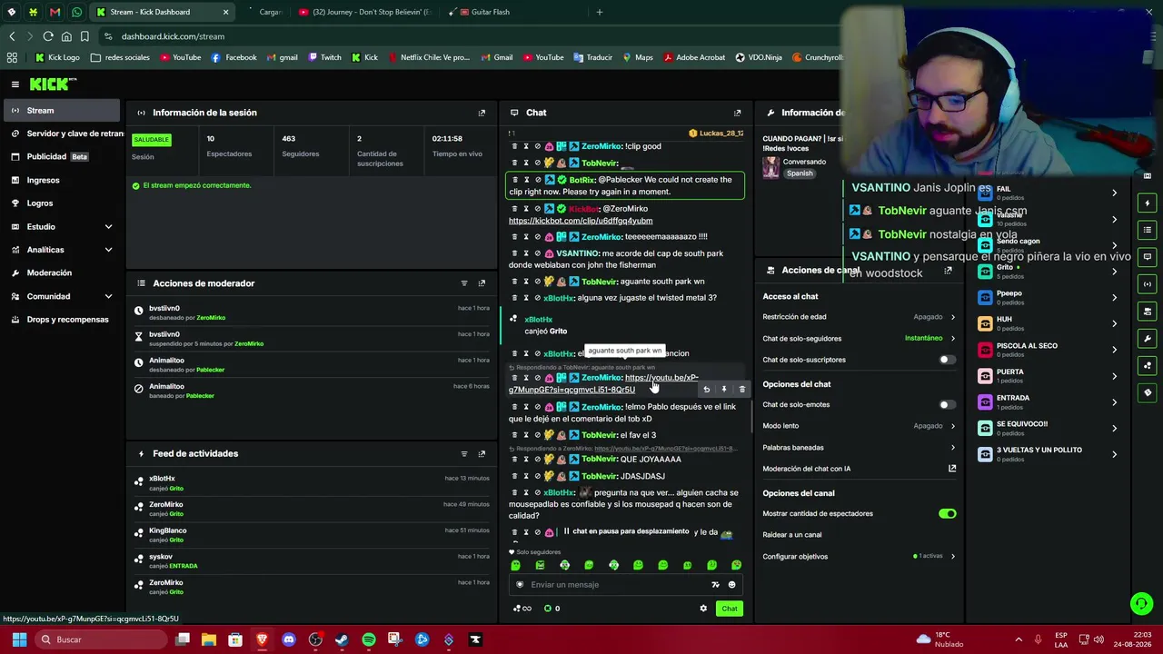
Task: Delete the hovered ZeroMirko youtu.be message
Action: pos(741,390)
